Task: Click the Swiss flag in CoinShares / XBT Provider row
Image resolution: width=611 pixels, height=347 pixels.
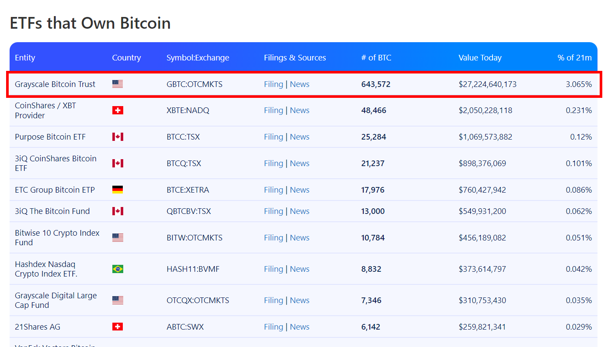Action: click(x=118, y=110)
